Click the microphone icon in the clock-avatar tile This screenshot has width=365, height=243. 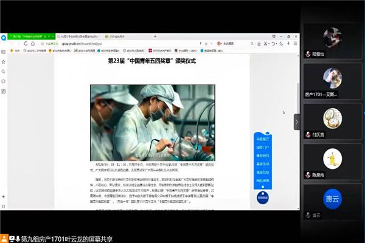[x=308, y=135]
